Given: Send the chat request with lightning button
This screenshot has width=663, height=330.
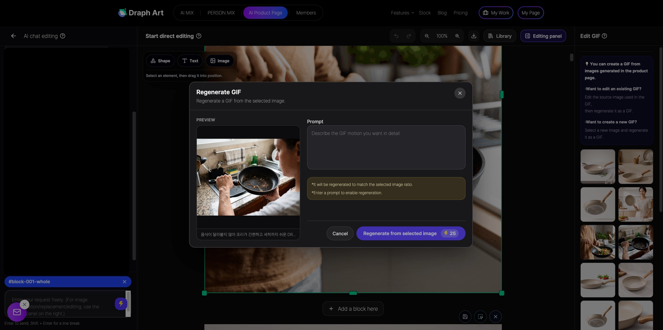Looking at the screenshot, I should pyautogui.click(x=121, y=303).
